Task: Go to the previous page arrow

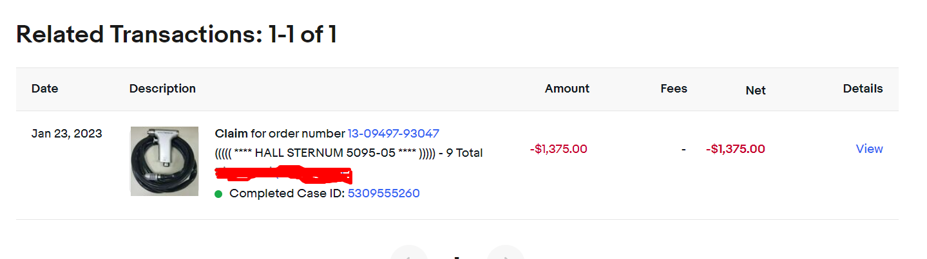Action: [x=409, y=255]
